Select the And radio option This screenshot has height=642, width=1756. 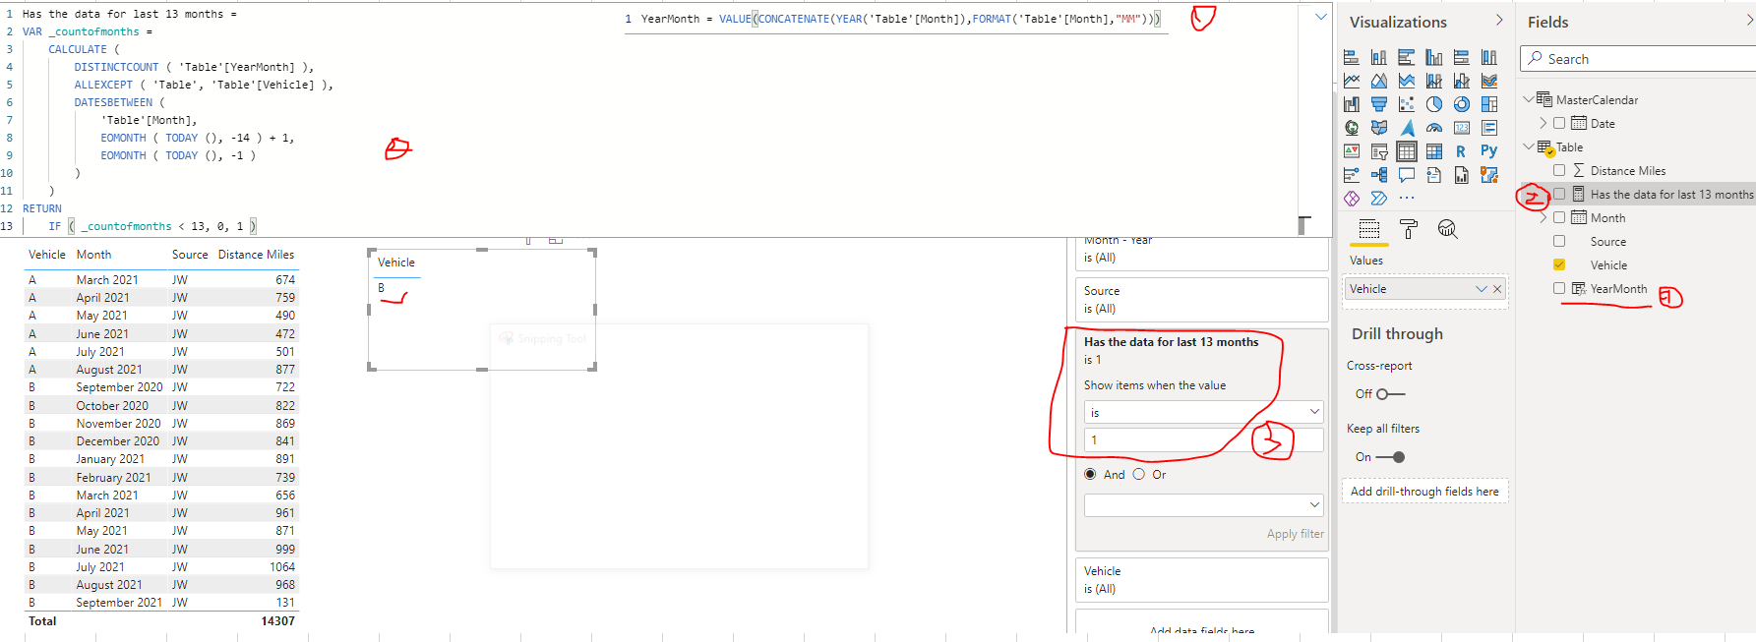tap(1090, 474)
